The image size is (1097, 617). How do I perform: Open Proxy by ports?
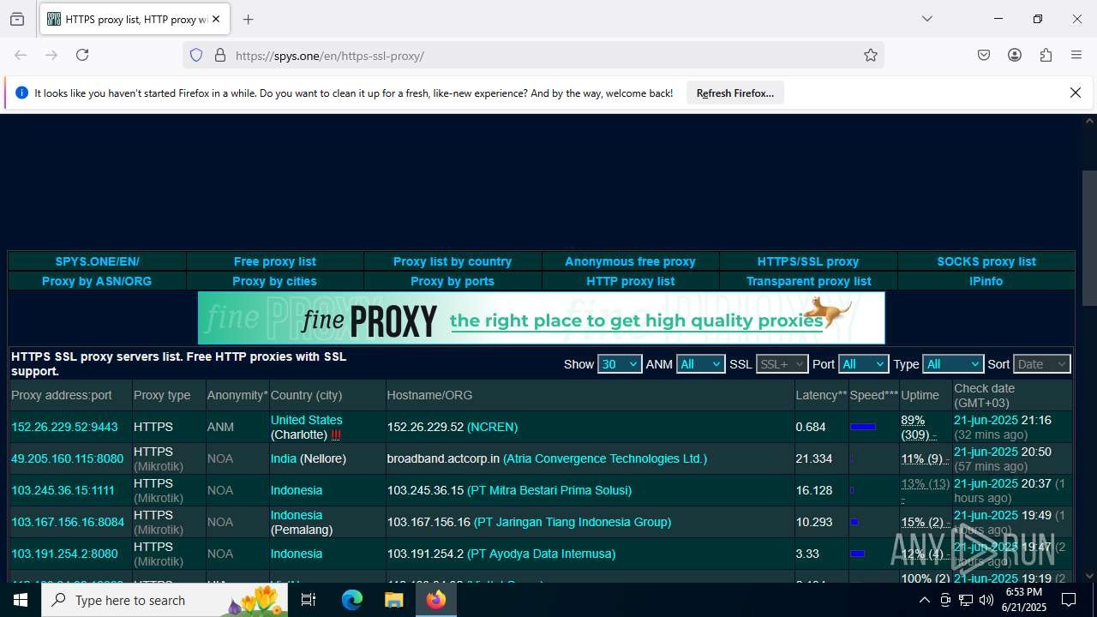(x=453, y=281)
